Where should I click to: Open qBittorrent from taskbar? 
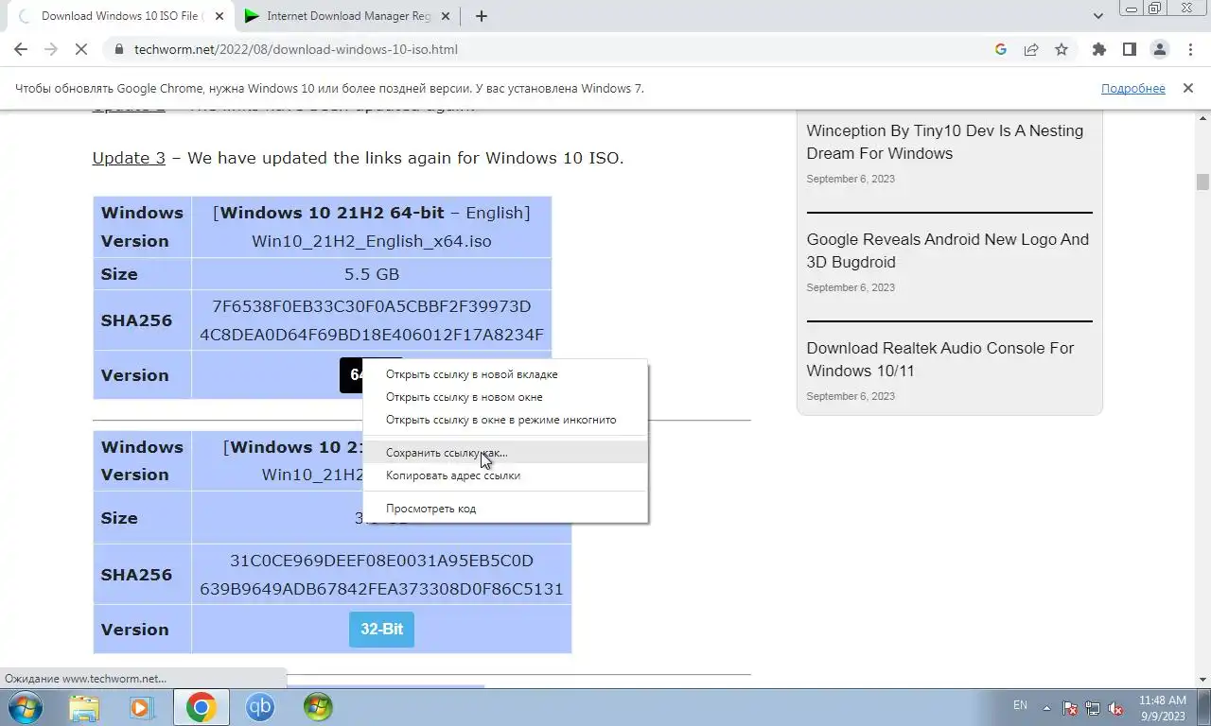click(x=260, y=707)
